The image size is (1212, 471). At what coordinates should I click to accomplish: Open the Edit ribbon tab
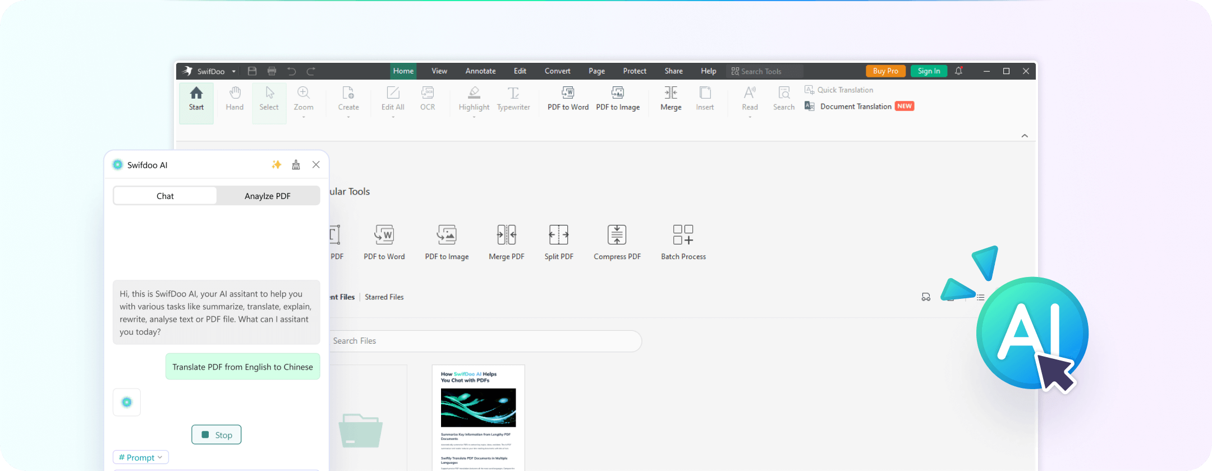click(x=520, y=71)
